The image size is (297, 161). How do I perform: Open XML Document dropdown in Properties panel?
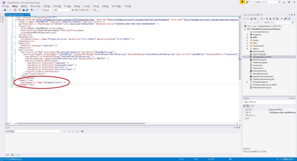point(269,102)
